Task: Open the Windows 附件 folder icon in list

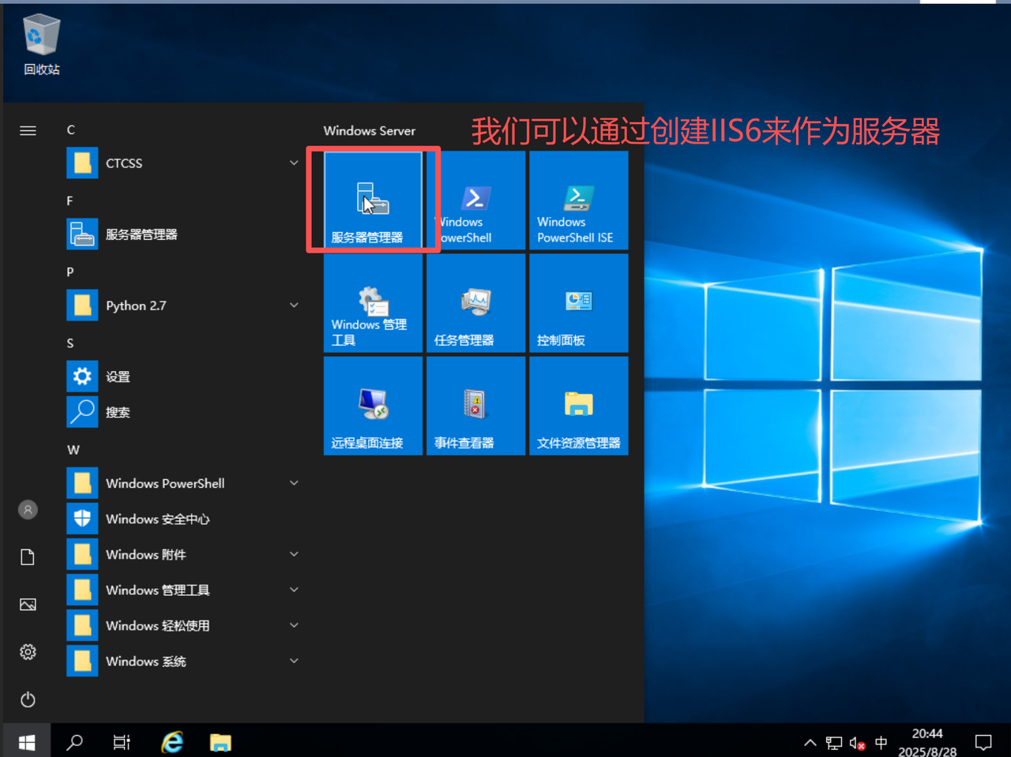Action: pos(82,554)
